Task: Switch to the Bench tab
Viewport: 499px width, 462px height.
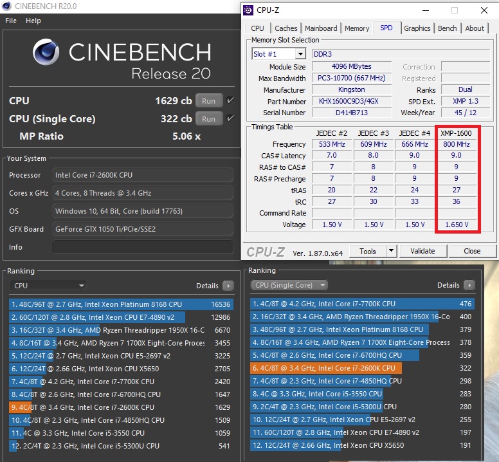Action: 447,28
